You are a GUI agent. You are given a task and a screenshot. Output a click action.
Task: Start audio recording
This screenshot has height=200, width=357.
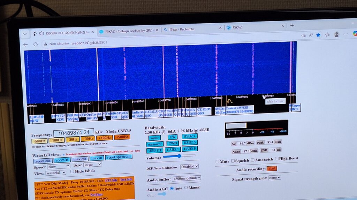click(x=272, y=169)
